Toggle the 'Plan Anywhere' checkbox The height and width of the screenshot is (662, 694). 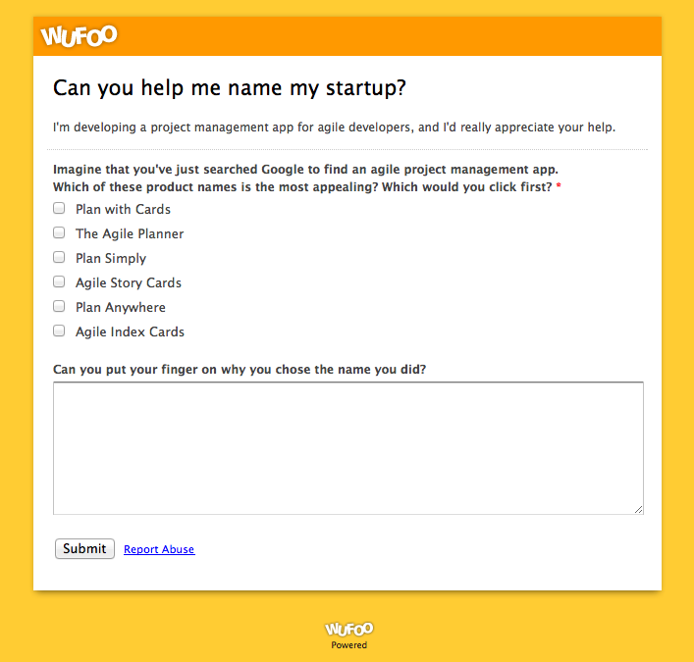[59, 306]
